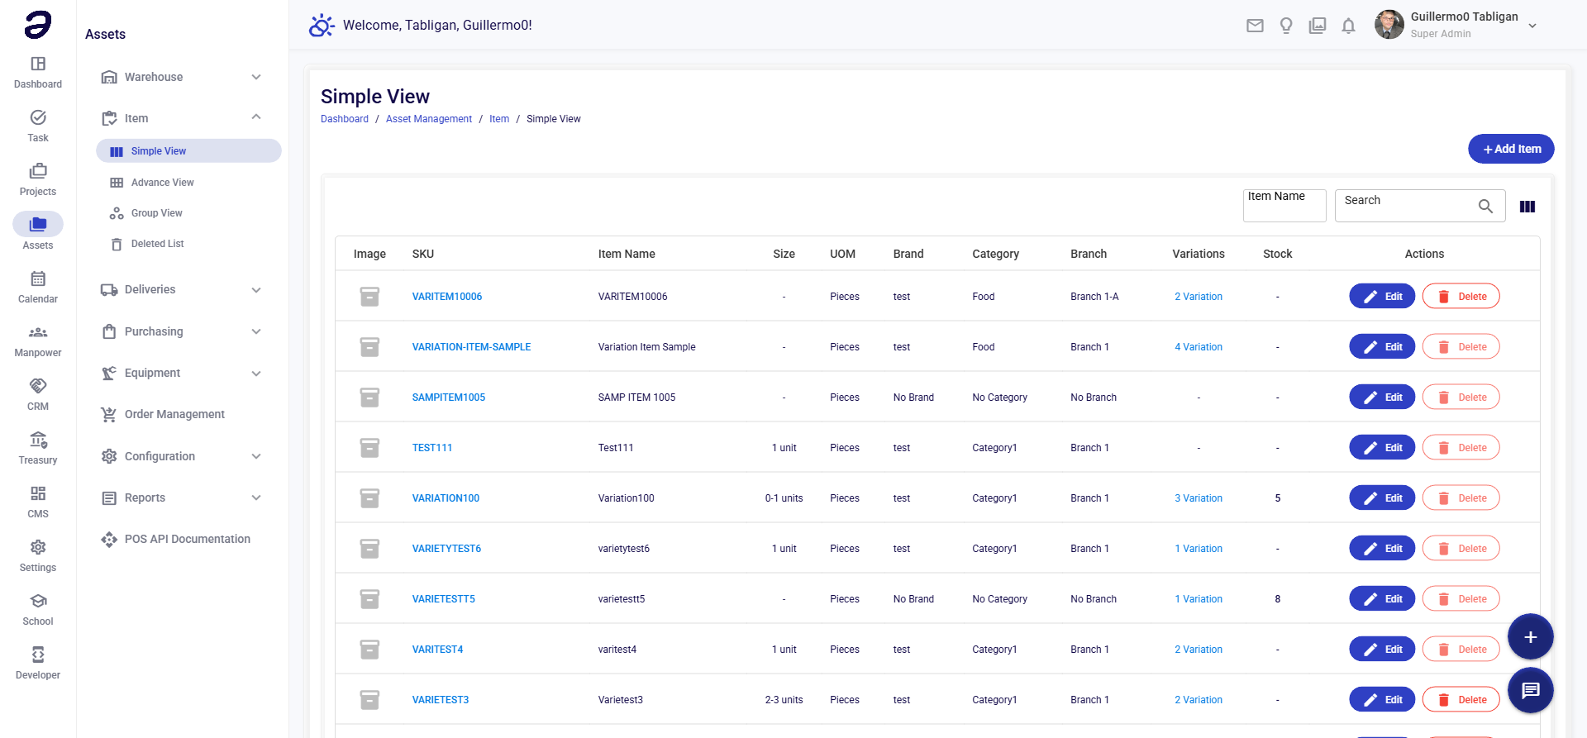Toggle the column view icon beside search
The height and width of the screenshot is (738, 1587).
pyautogui.click(x=1527, y=207)
